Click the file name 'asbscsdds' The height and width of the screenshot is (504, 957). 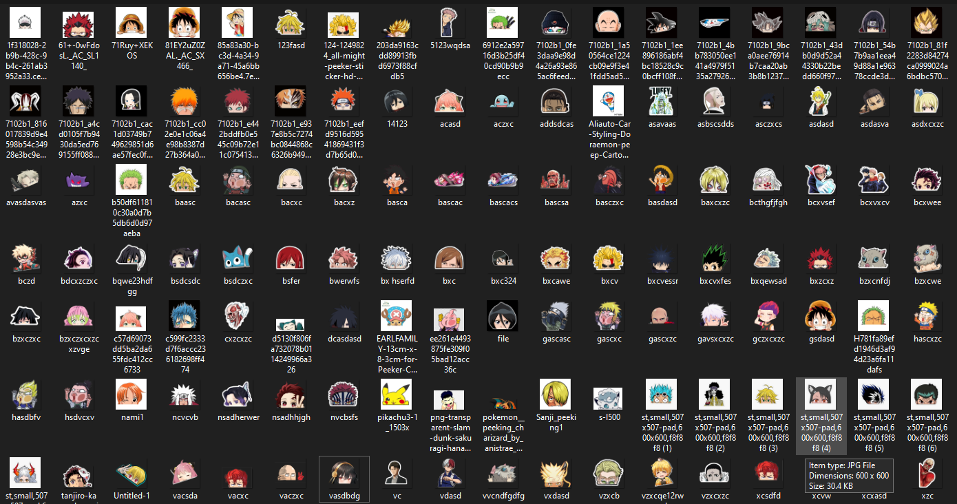pyautogui.click(x=715, y=124)
